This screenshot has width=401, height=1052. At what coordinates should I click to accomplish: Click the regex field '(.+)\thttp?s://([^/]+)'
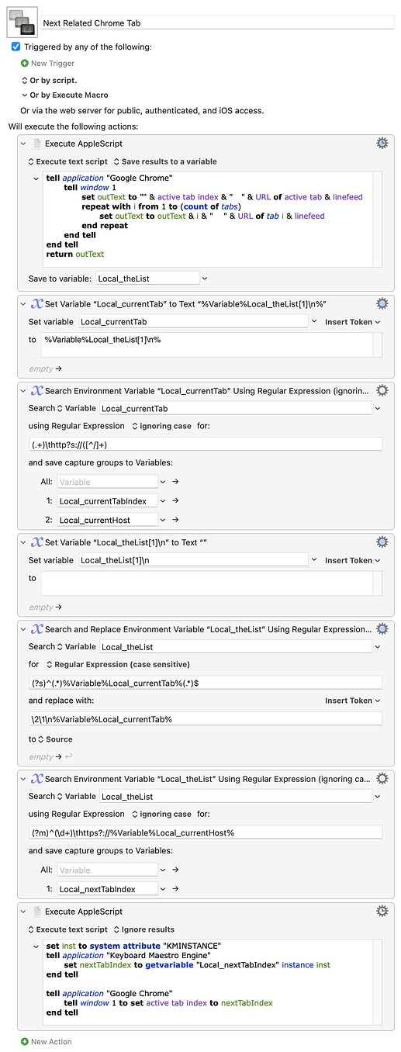point(205,444)
